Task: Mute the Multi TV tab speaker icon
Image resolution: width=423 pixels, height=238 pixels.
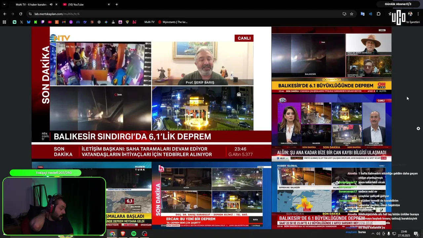Action: click(51, 5)
